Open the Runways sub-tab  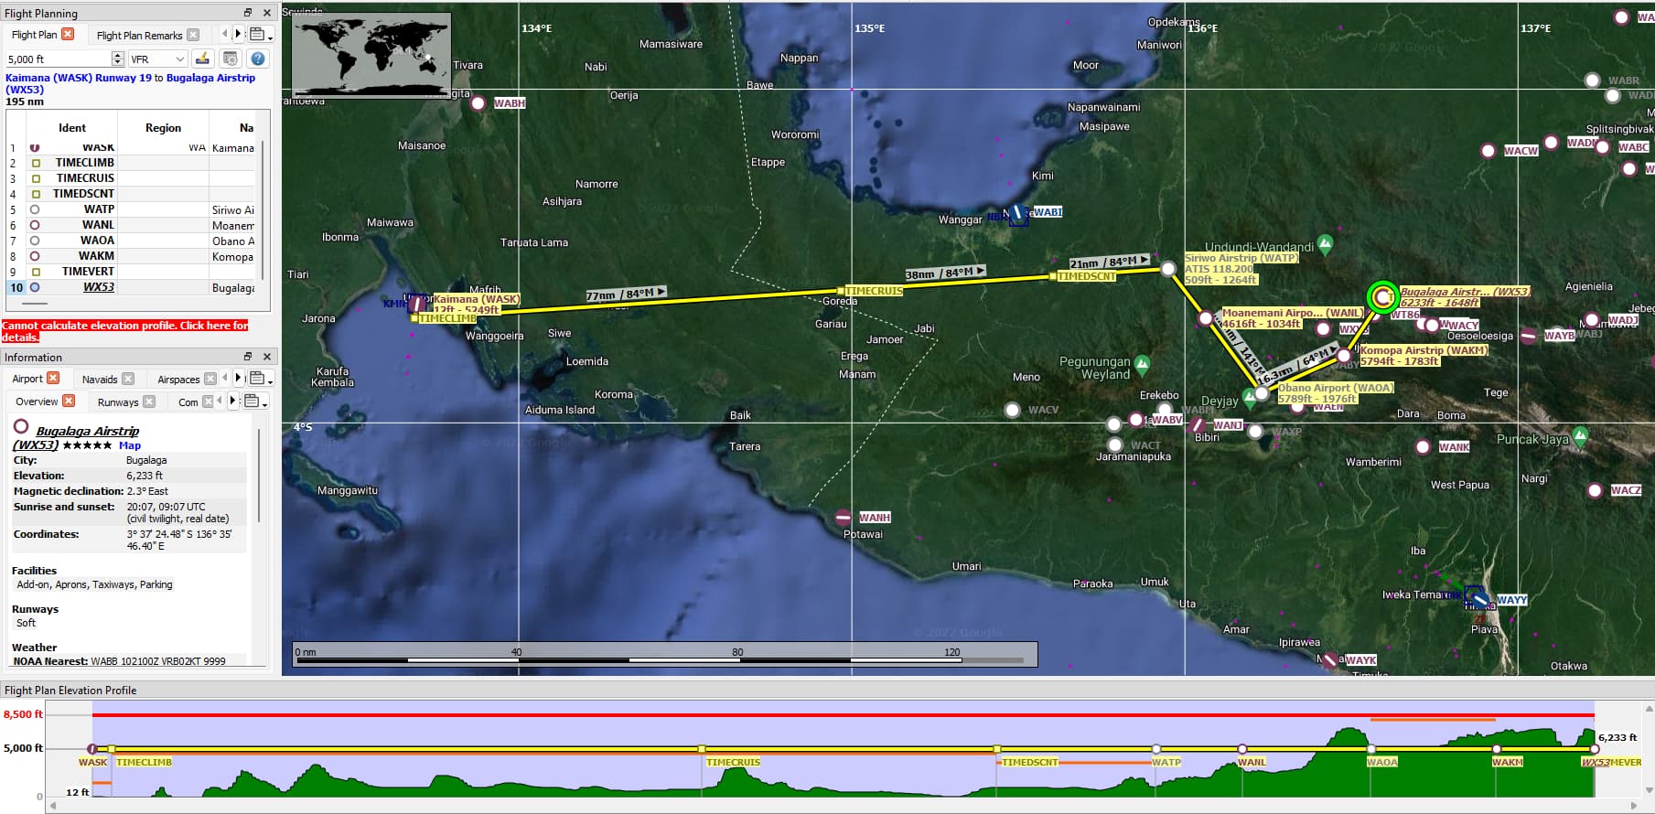click(118, 402)
